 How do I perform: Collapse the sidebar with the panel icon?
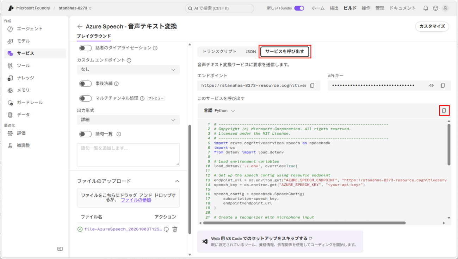(60, 249)
